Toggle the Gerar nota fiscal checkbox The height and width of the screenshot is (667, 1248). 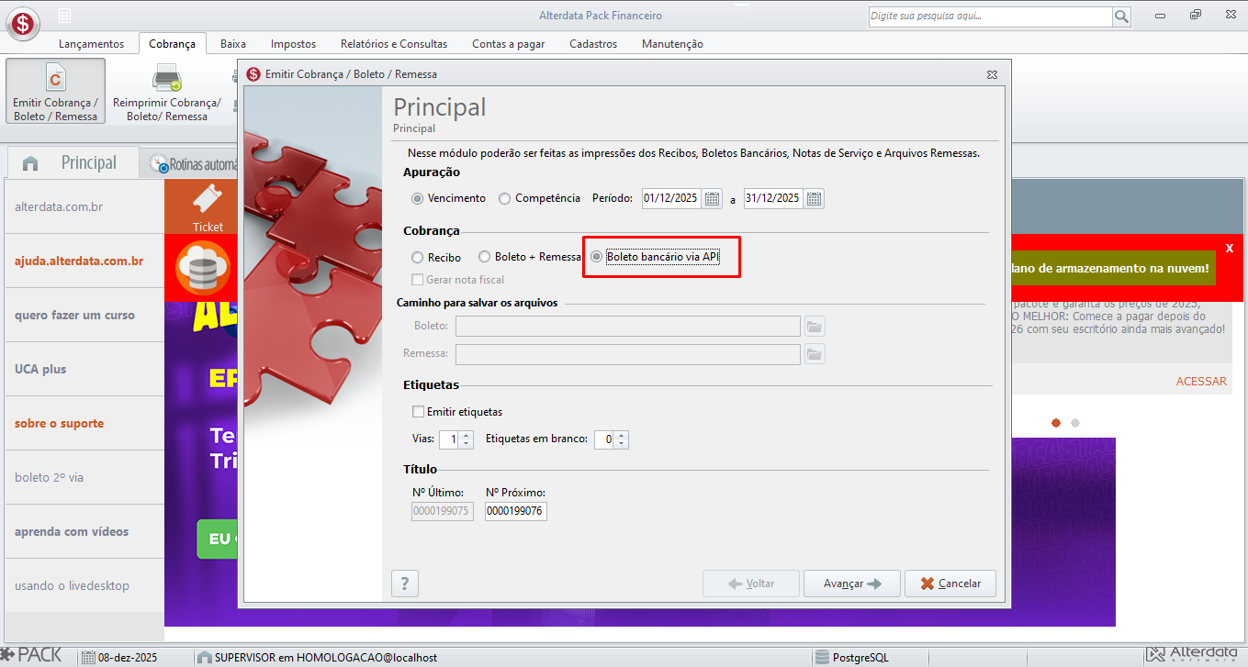(418, 280)
